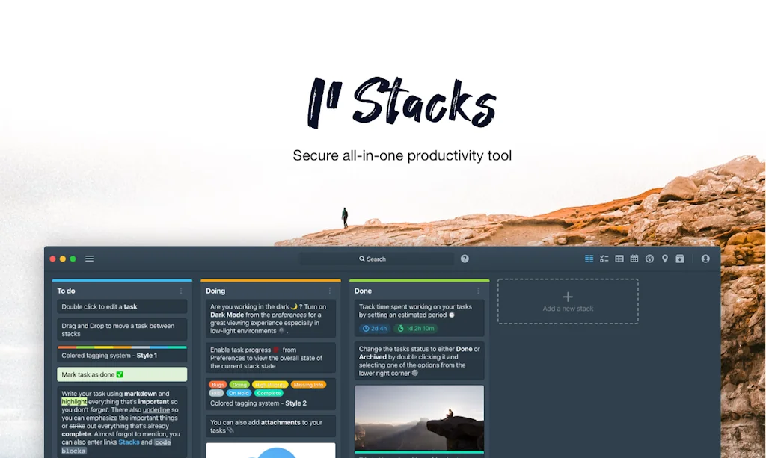Image resolution: width=766 pixels, height=458 pixels.
Task: Open the archive box icon
Action: [x=680, y=258]
